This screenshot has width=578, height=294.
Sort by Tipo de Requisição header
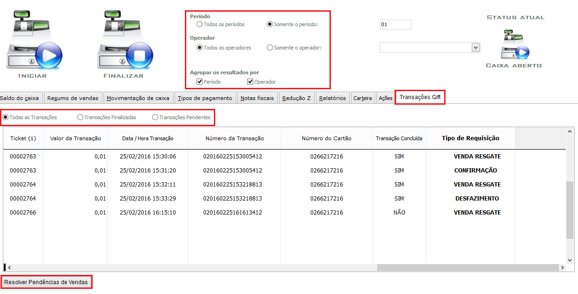(470, 138)
